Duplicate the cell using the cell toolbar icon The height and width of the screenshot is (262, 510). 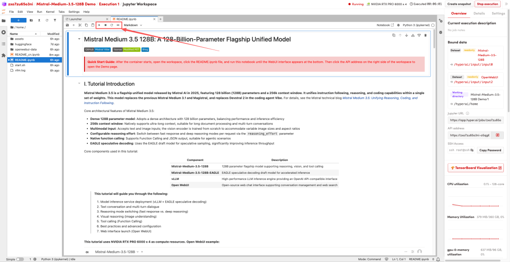tap(393, 35)
